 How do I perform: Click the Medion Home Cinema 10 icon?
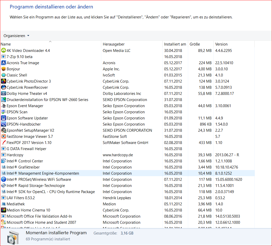[x=4, y=210]
